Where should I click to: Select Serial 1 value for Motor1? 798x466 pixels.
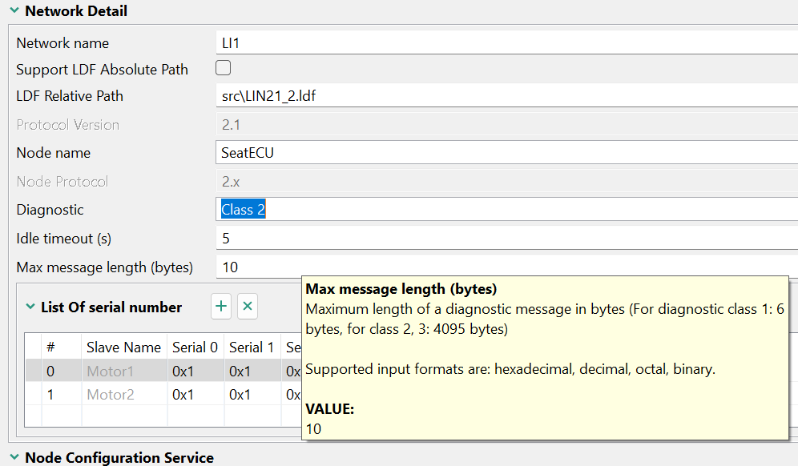click(252, 372)
